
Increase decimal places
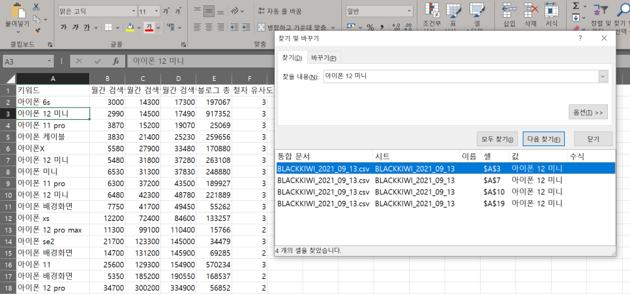tap(397, 27)
